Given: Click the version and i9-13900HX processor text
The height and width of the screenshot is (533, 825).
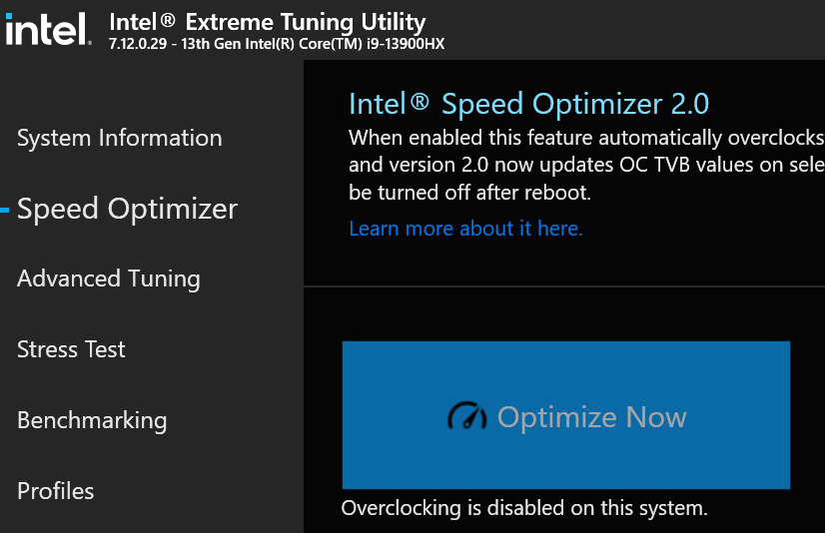Looking at the screenshot, I should pos(277,44).
